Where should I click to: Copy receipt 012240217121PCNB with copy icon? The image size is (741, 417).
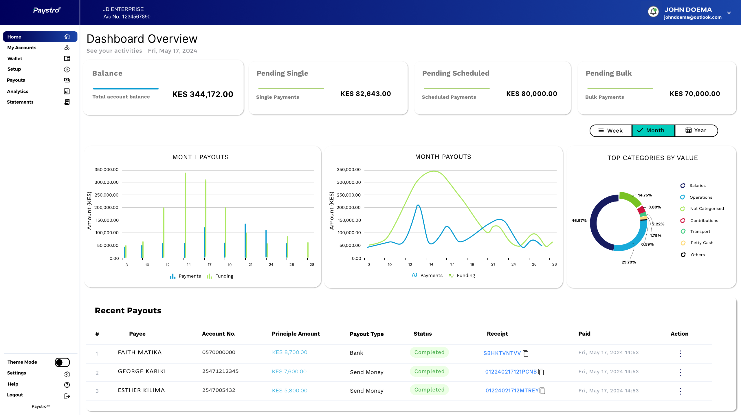541,372
